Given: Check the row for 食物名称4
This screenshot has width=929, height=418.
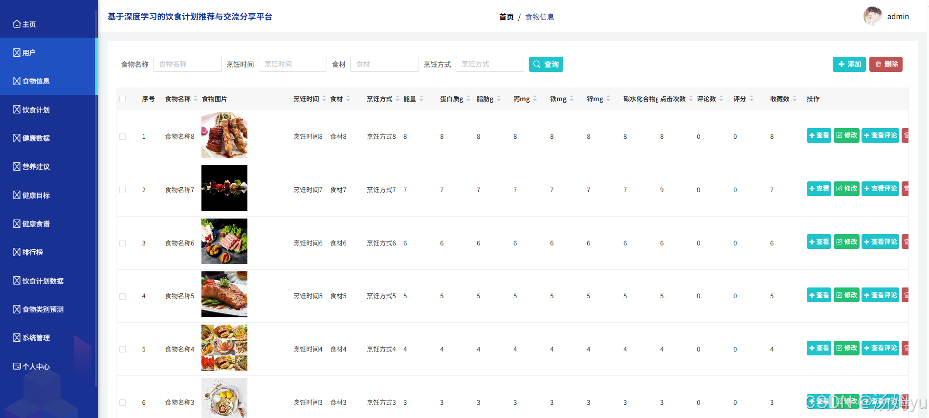Looking at the screenshot, I should point(122,349).
